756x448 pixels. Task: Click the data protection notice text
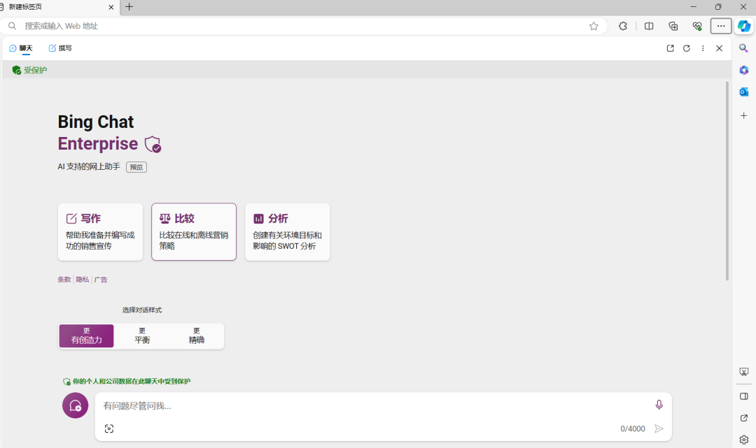pyautogui.click(x=131, y=381)
